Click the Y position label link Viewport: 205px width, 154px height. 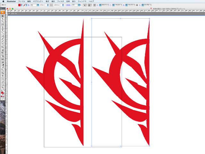[111, 5]
